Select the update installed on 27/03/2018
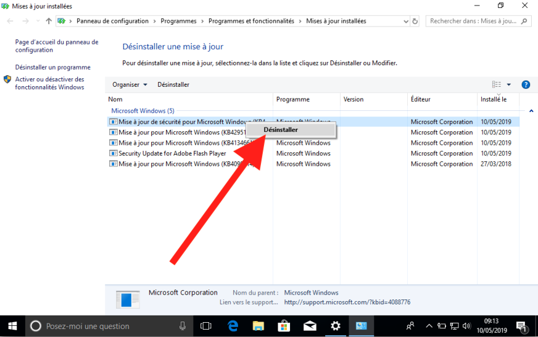Image resolution: width=538 pixels, height=337 pixels. pos(313,164)
